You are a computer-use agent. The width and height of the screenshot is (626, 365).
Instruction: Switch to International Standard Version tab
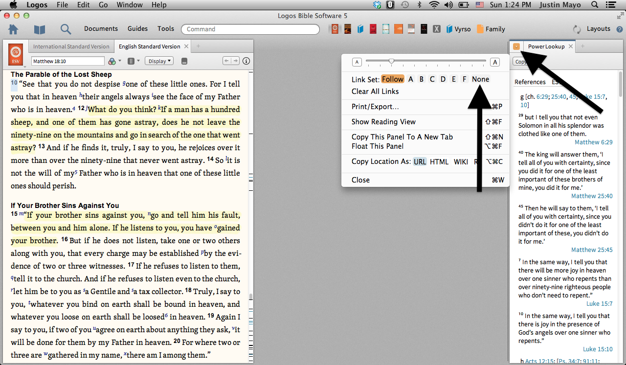click(71, 46)
